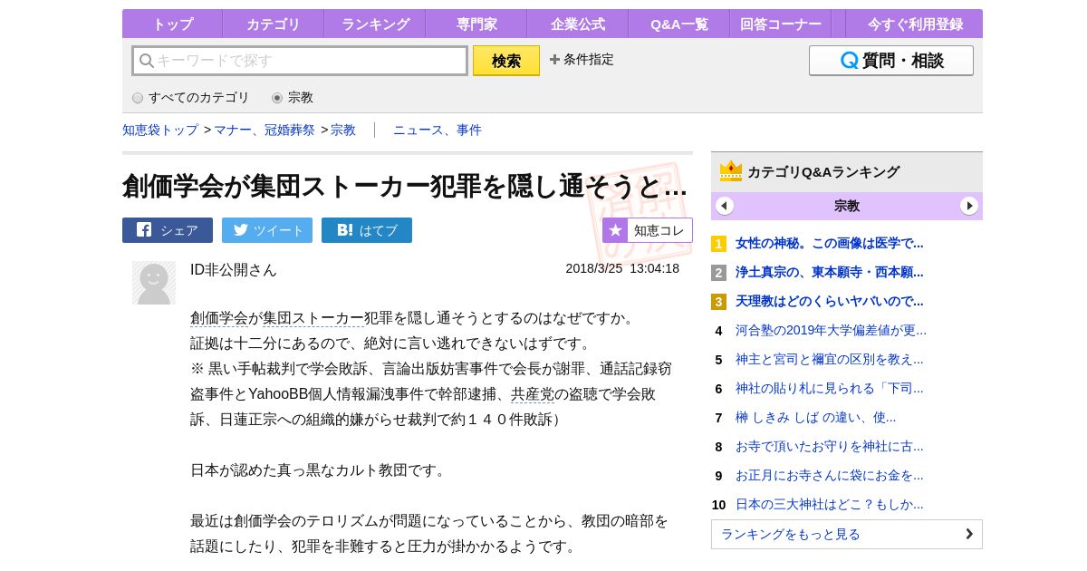
Task: Bookmark with the はてブ button
Action: point(367,230)
